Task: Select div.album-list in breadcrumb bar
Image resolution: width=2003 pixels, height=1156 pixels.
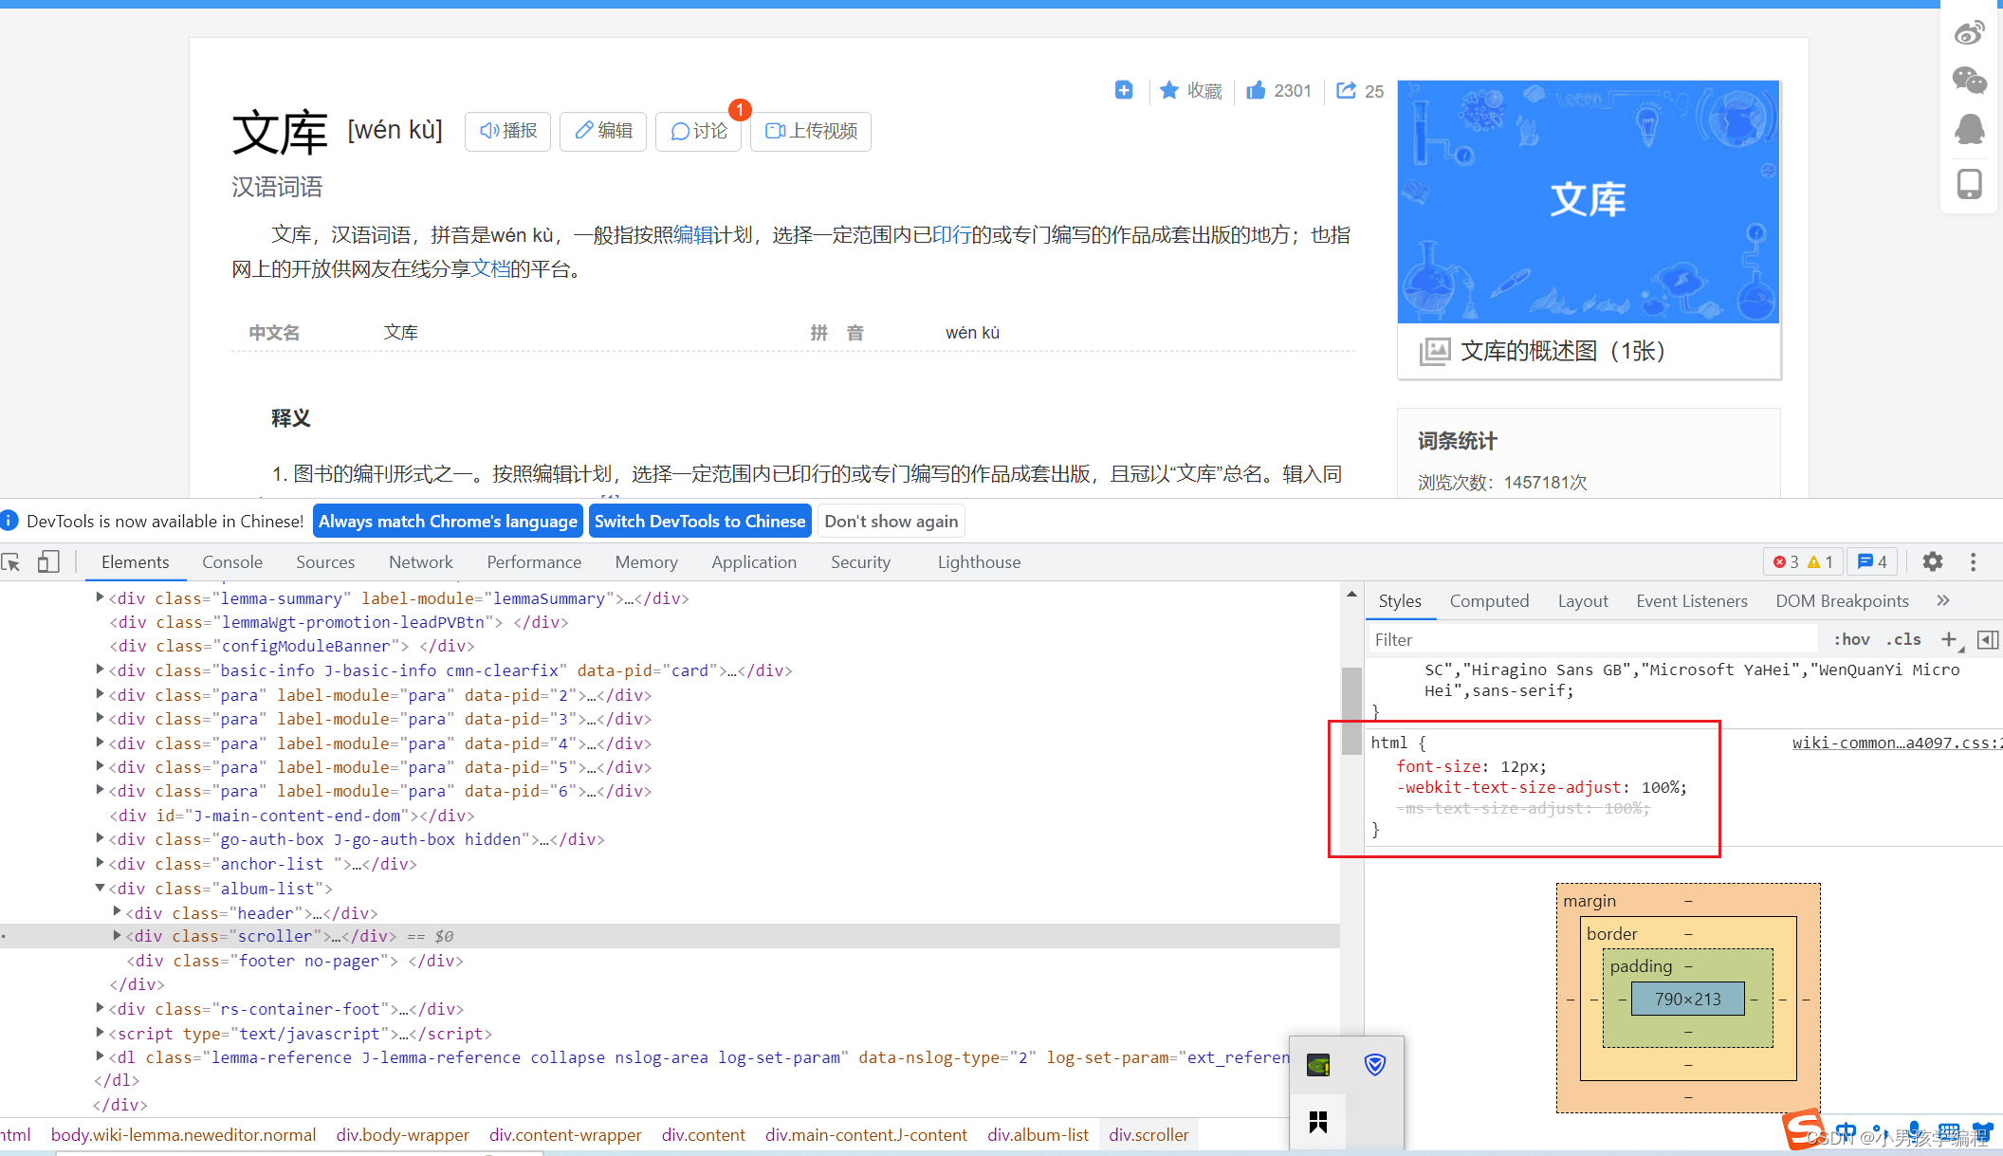Action: (1038, 1134)
